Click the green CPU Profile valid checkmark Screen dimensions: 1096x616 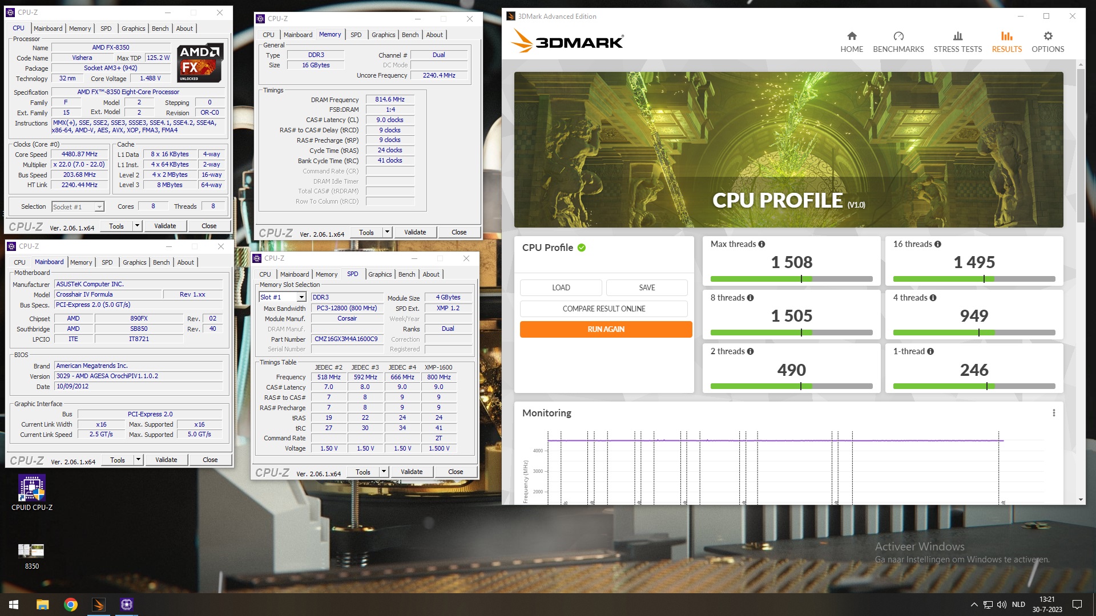click(x=581, y=248)
